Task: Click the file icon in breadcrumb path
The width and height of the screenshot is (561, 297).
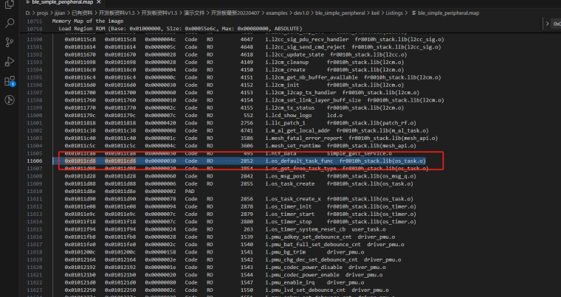Action: pyautogui.click(x=414, y=13)
